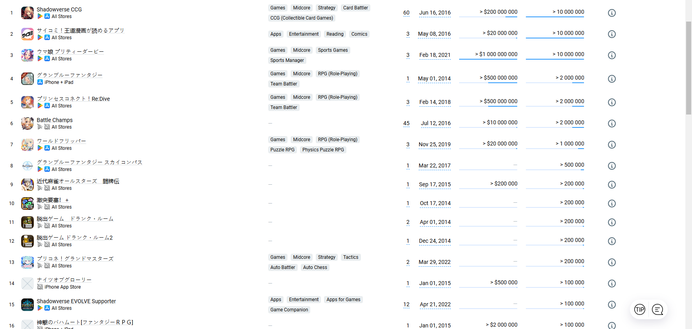Click the vertical page scrollbar
Image resolution: width=692 pixels, height=329 pixels.
point(688,67)
